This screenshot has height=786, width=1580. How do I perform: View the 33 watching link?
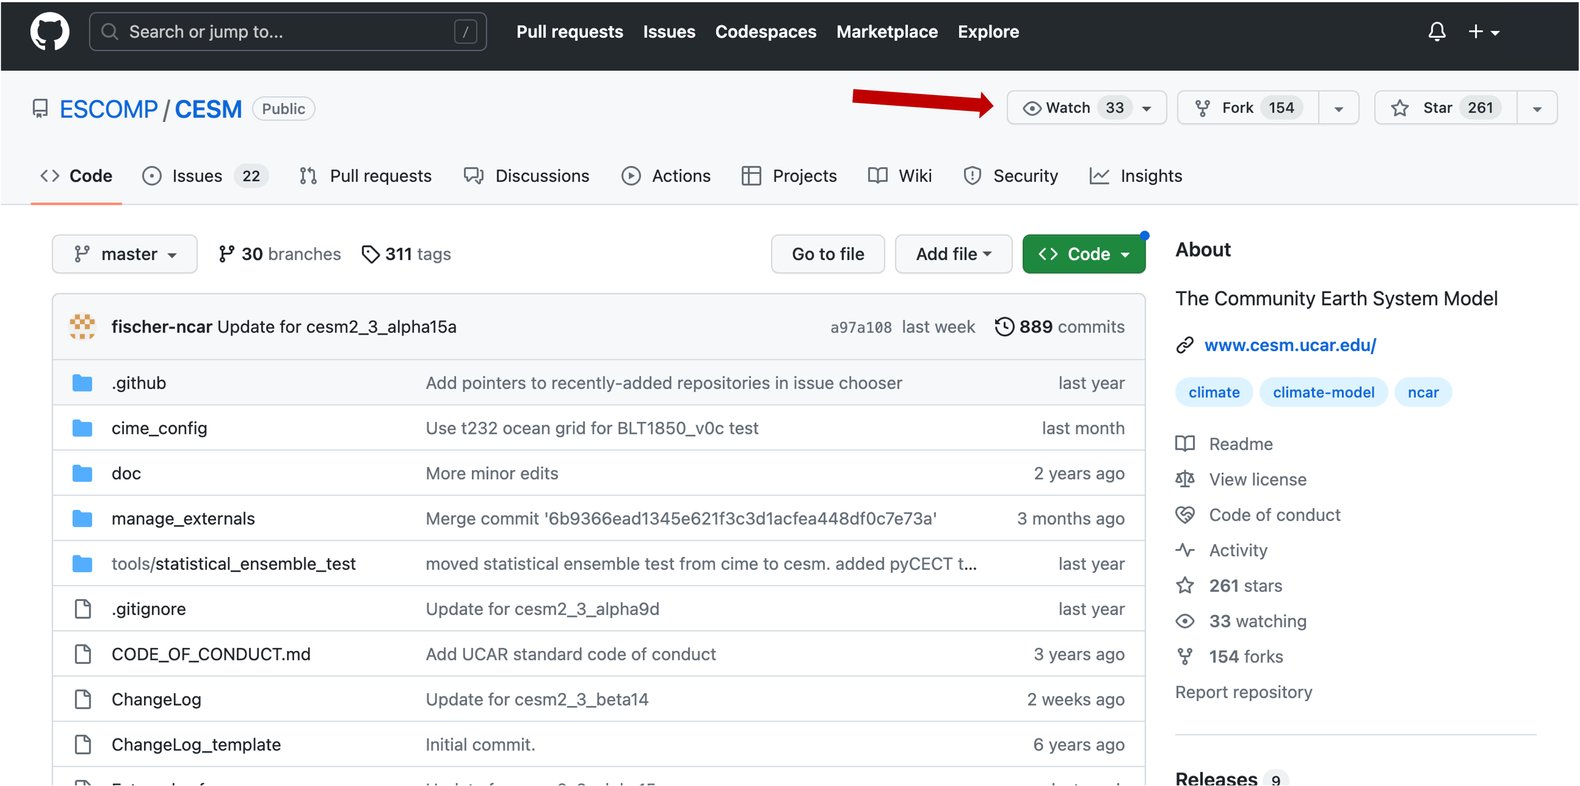click(x=1241, y=621)
